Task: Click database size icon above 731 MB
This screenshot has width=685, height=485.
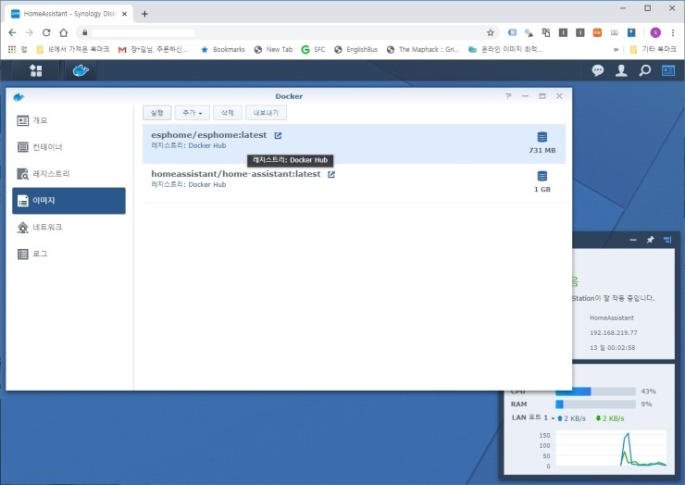Action: (x=542, y=137)
